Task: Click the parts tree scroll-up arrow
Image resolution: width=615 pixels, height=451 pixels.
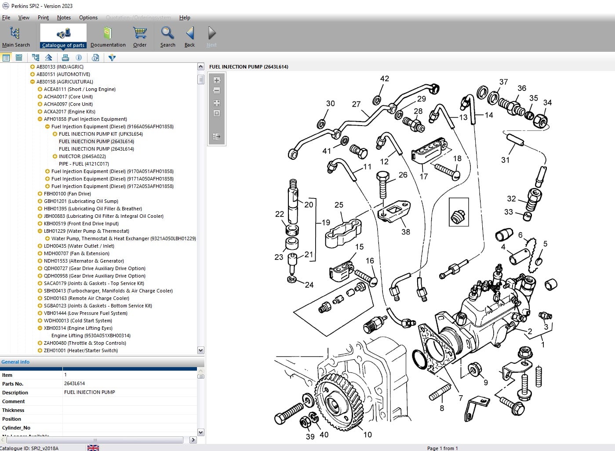Action: click(x=201, y=67)
